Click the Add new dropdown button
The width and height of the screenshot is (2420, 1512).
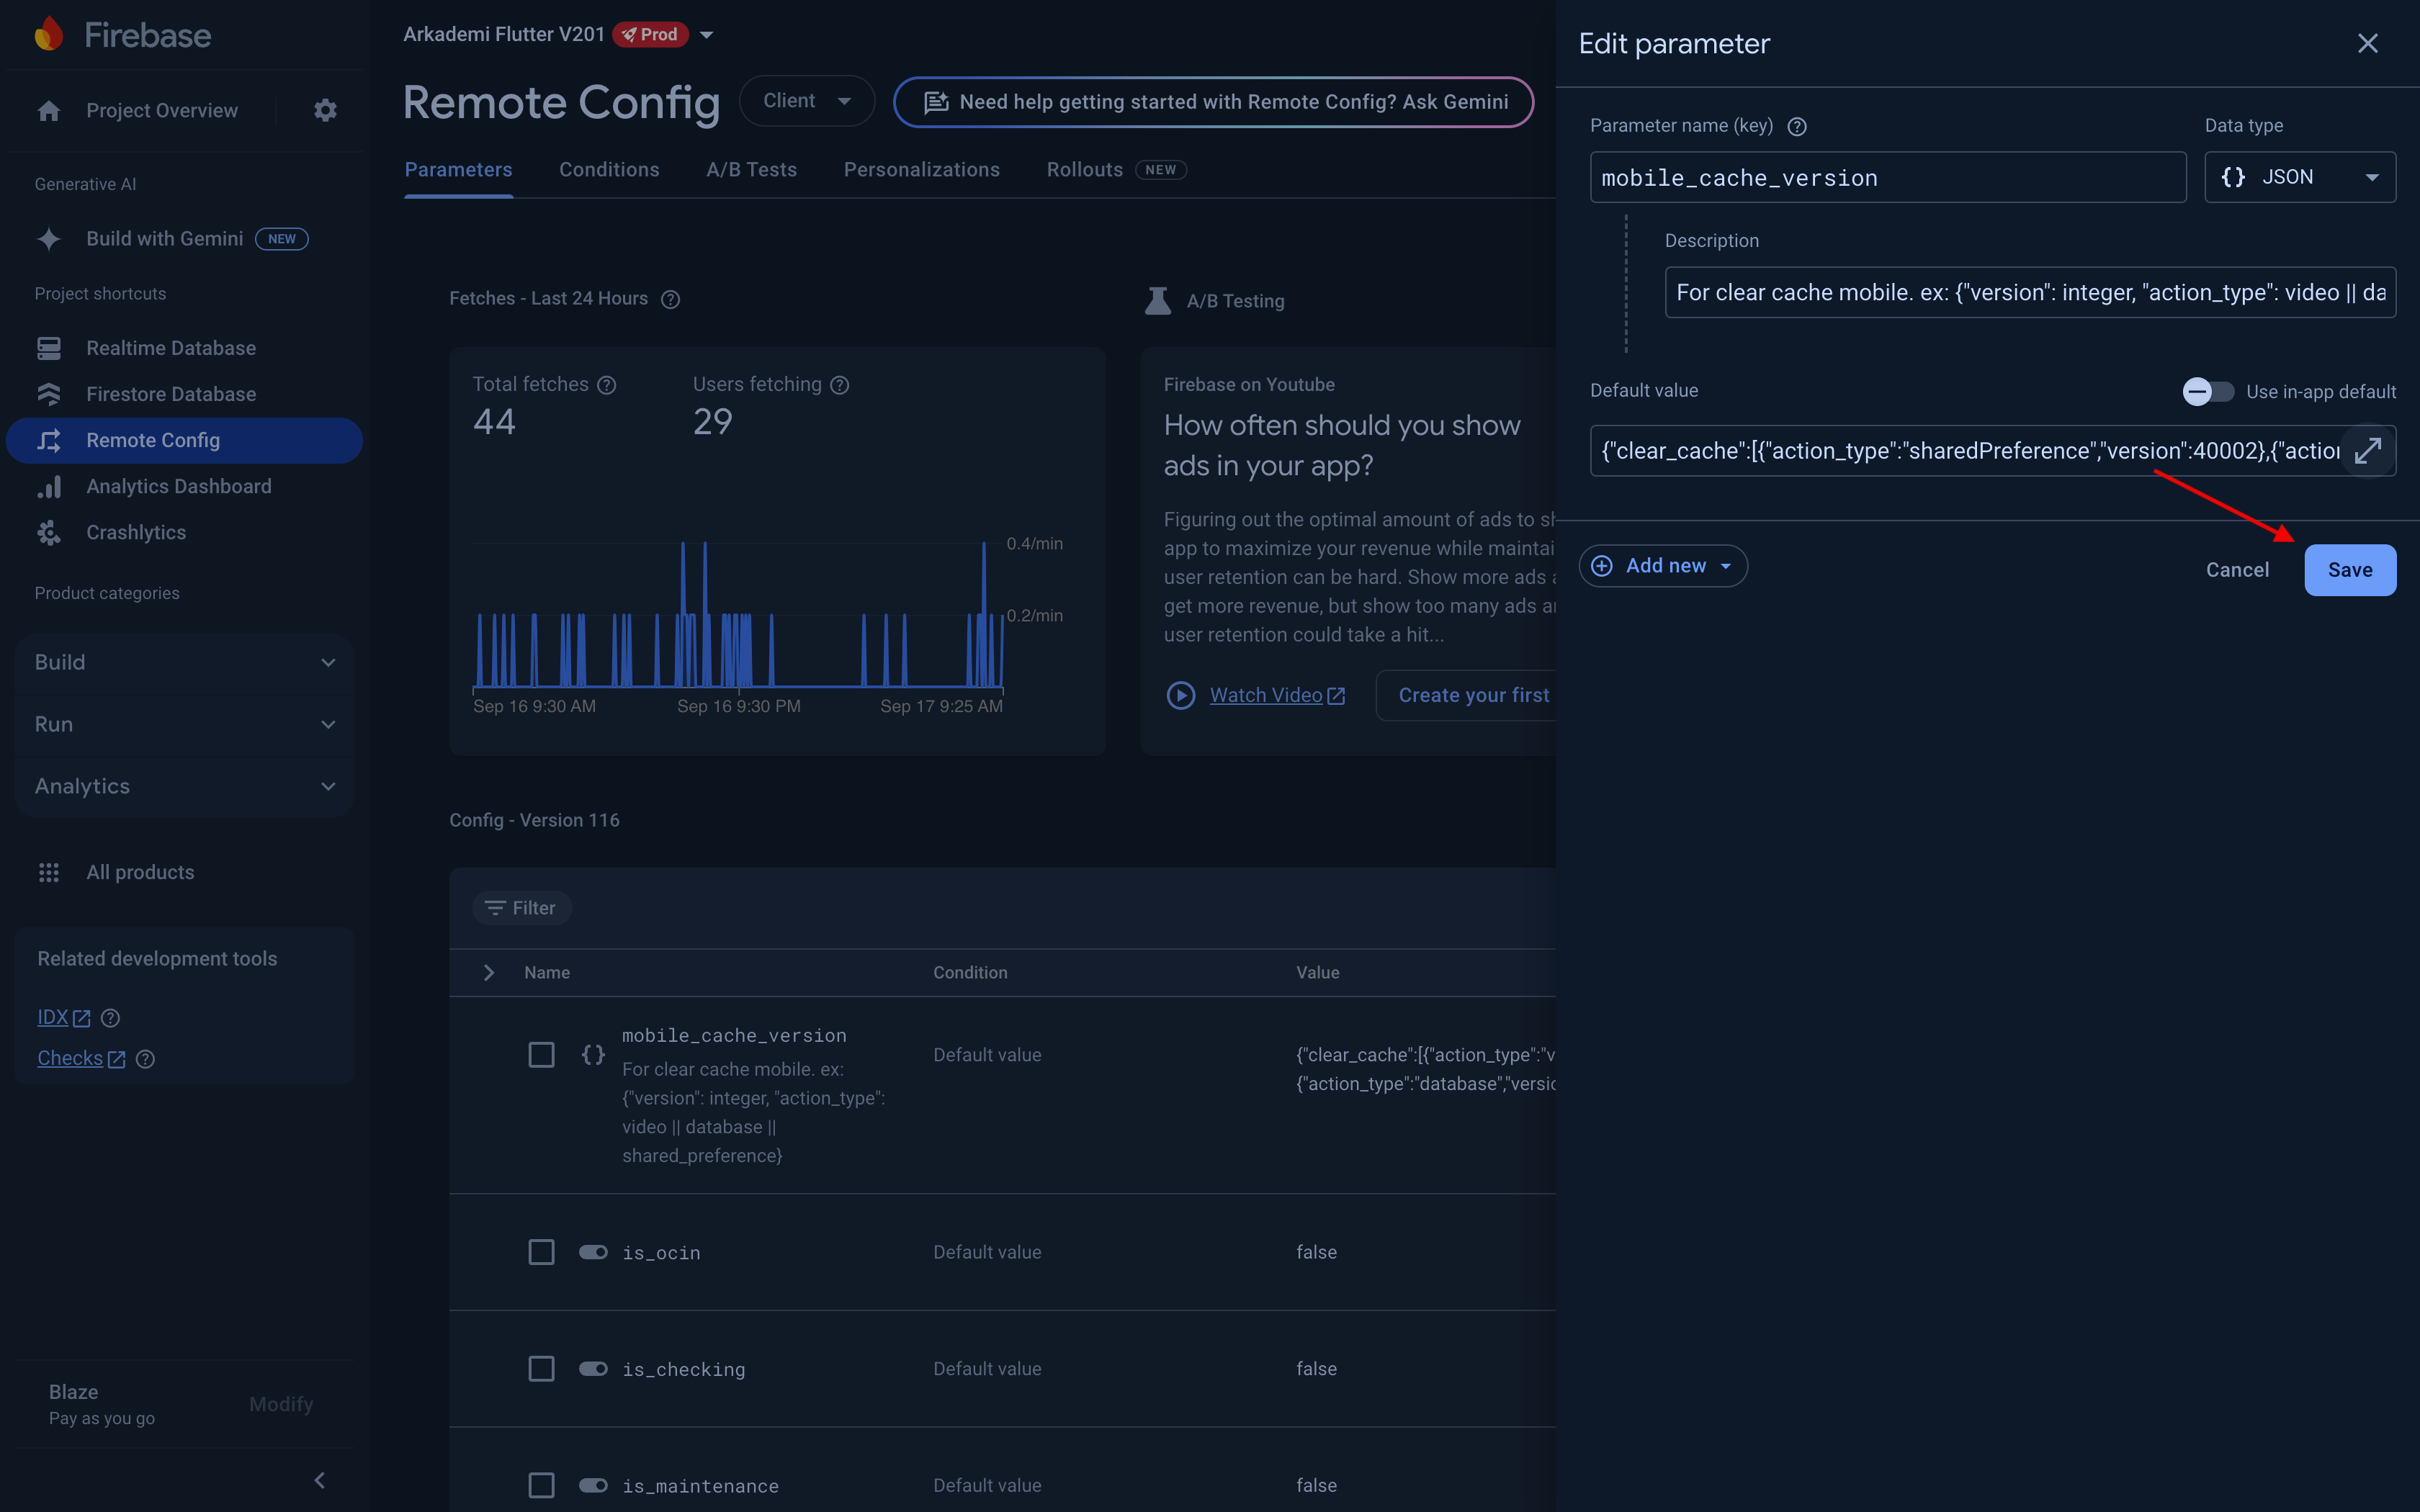coord(1663,566)
